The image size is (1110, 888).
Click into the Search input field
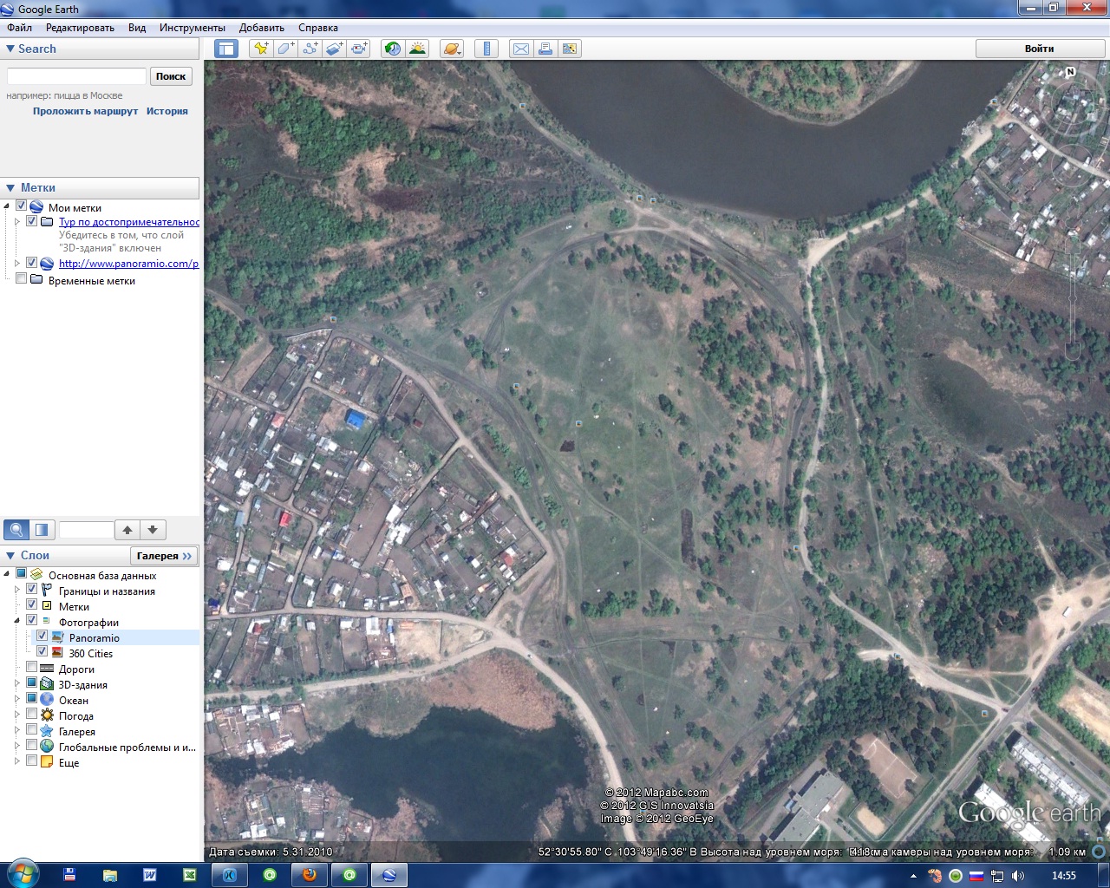[x=76, y=76]
